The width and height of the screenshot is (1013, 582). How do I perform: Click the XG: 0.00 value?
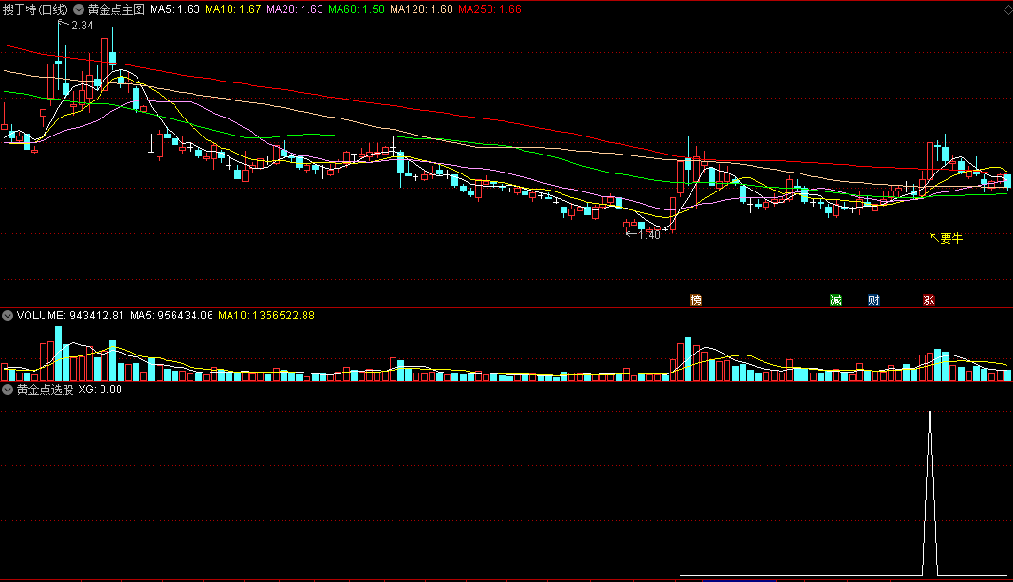tap(101, 390)
